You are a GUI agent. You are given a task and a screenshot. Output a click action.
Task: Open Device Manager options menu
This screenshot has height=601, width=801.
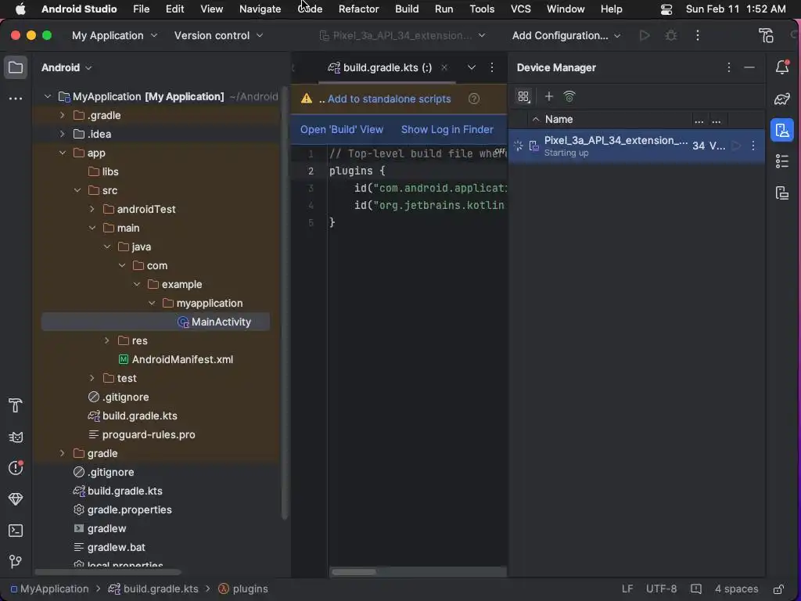click(x=729, y=67)
